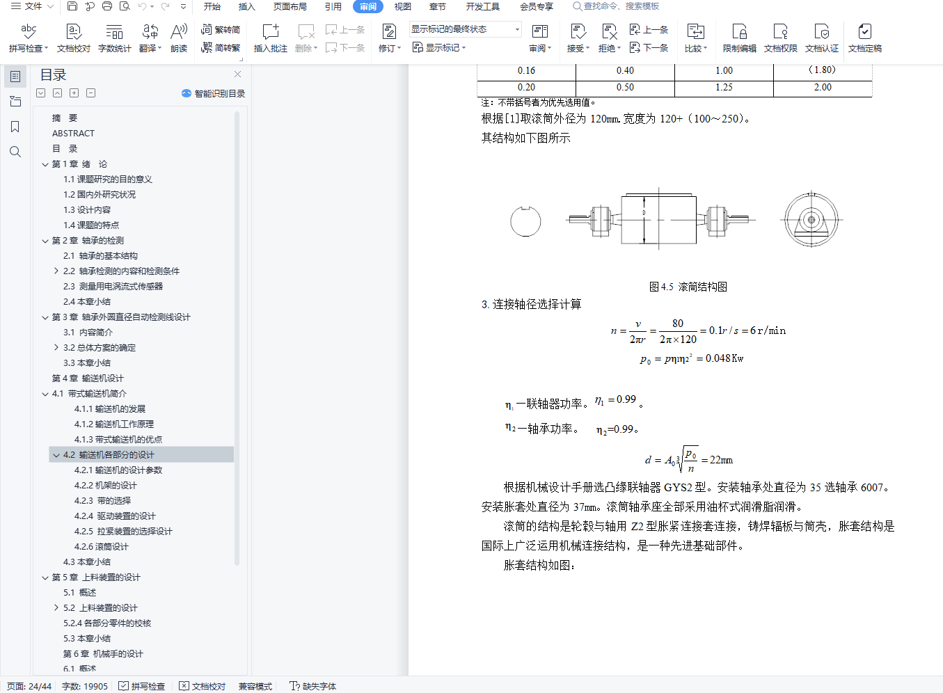Click the 接受 accept change icon

(x=577, y=32)
